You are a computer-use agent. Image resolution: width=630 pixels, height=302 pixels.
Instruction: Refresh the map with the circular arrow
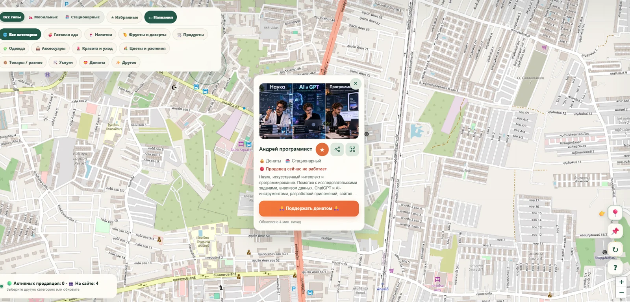point(615,249)
